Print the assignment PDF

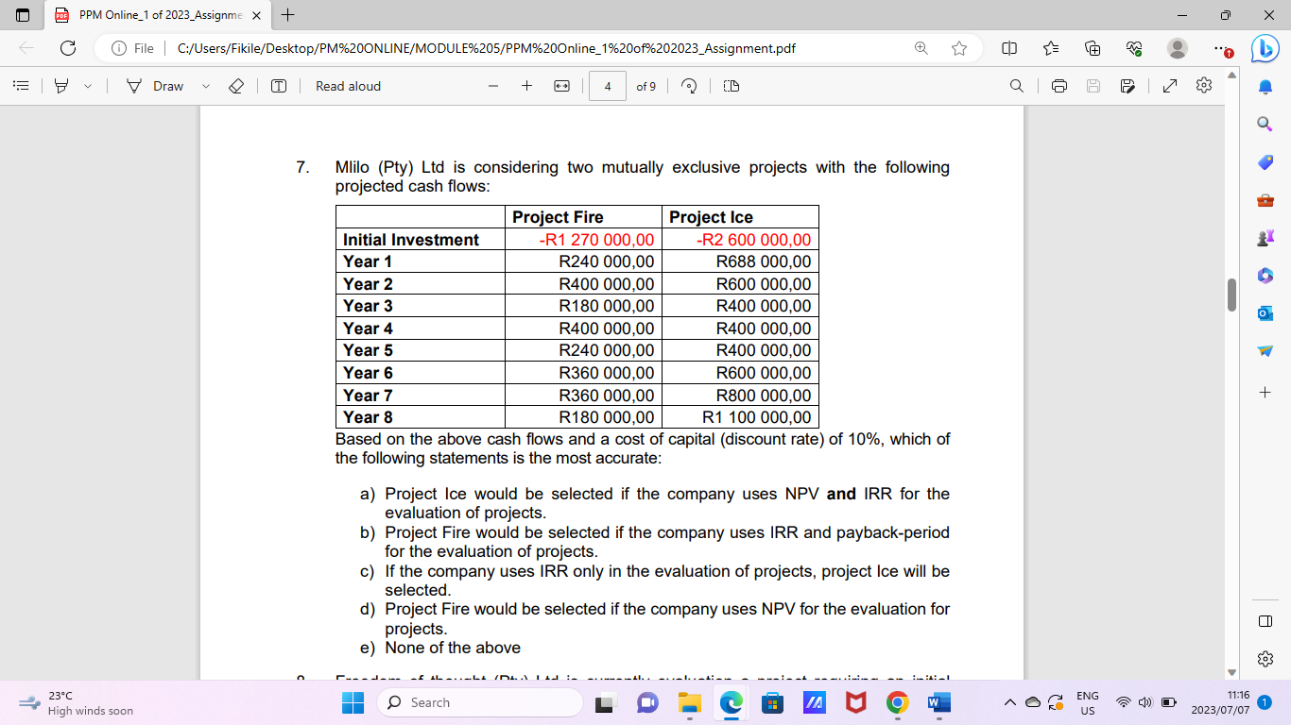click(1057, 86)
